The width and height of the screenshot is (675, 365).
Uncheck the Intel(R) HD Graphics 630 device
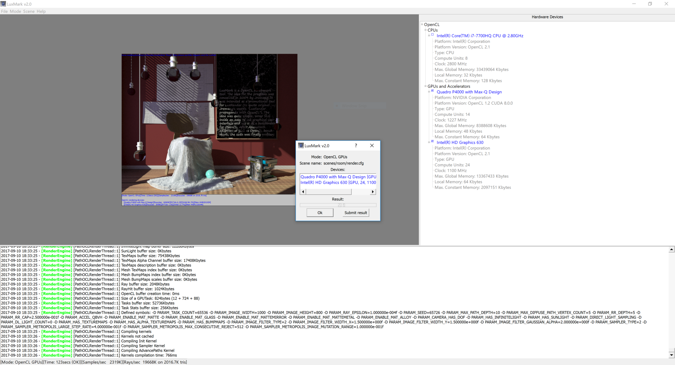click(432, 141)
